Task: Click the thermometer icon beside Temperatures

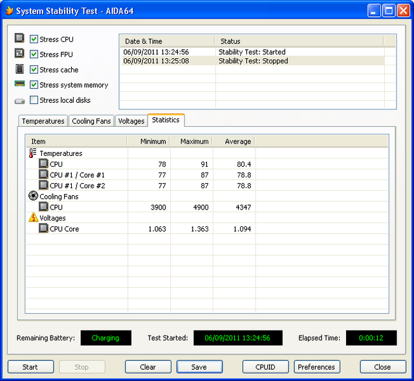Action: [33, 153]
